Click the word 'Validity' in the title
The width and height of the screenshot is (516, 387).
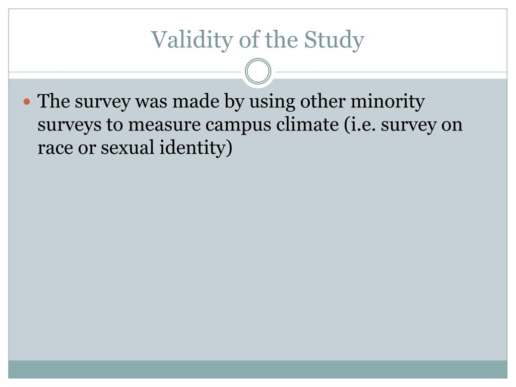[192, 40]
